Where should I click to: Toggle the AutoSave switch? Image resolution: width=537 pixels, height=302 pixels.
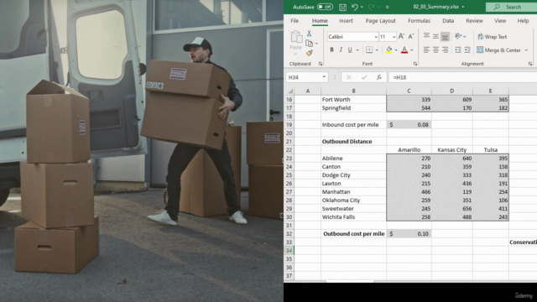point(325,7)
